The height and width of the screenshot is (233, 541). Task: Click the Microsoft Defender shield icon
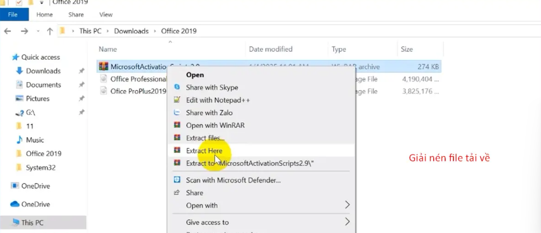(177, 180)
